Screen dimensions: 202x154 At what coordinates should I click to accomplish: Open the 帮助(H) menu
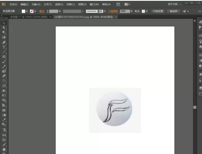(x=106, y=5)
